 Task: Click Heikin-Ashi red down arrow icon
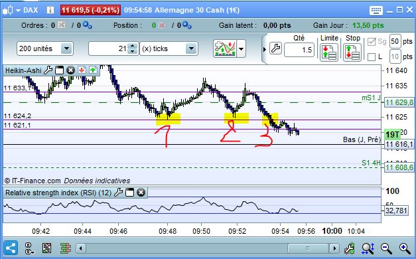82,70
